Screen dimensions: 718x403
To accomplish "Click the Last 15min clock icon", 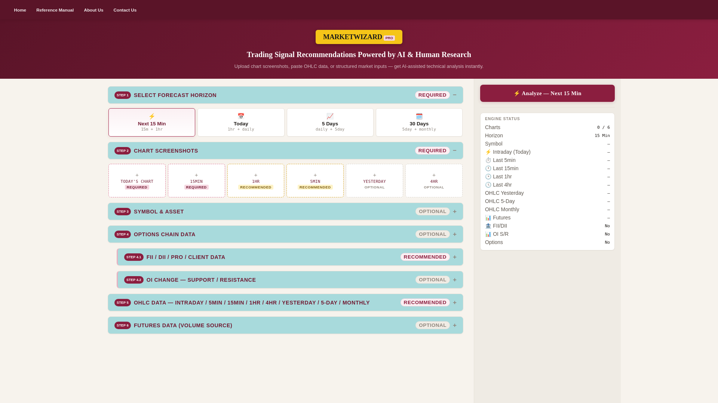I will (488, 168).
